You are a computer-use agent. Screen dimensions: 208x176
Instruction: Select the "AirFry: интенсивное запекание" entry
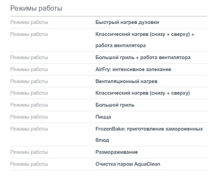(x=133, y=69)
